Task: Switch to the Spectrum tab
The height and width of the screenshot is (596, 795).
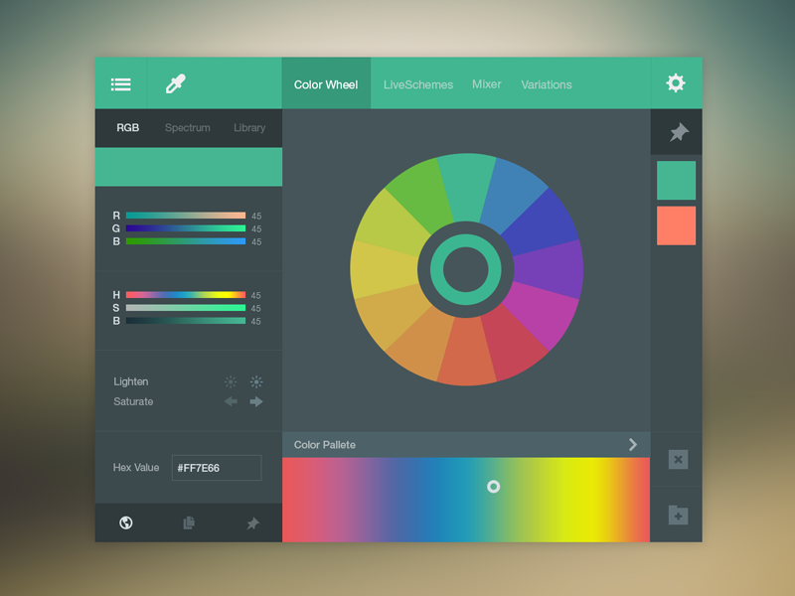Action: click(188, 128)
